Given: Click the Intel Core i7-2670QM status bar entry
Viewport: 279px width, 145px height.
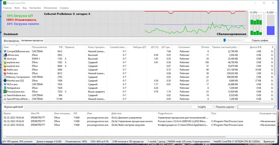Looking at the screenshot, I should [x=237, y=142].
